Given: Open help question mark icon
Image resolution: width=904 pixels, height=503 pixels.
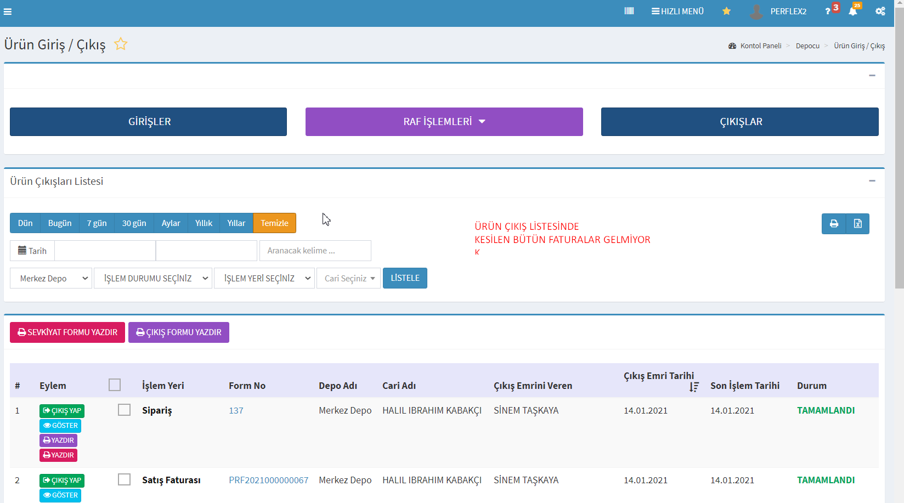Looking at the screenshot, I should [x=828, y=12].
